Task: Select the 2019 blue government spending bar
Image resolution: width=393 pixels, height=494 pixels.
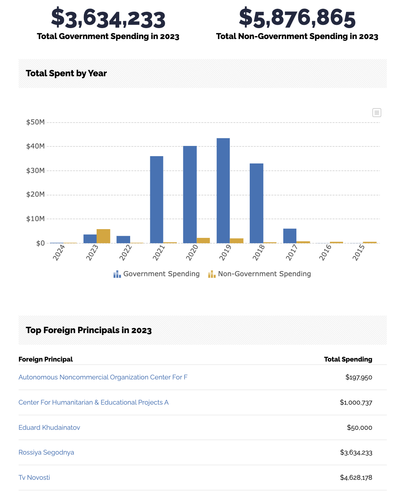Action: click(x=223, y=190)
